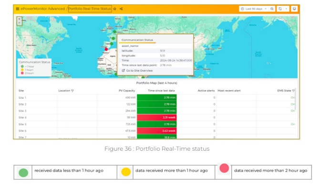Open Portfolio Real-Time Status breadcrumb
321x186 pixels.
click(x=90, y=9)
